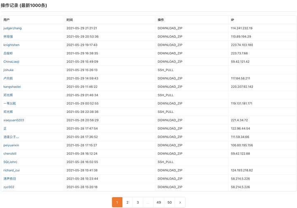The image size is (297, 208).
Task: Click DOWNLOAD_ZIP in zyc002's row
Action: [170, 187]
